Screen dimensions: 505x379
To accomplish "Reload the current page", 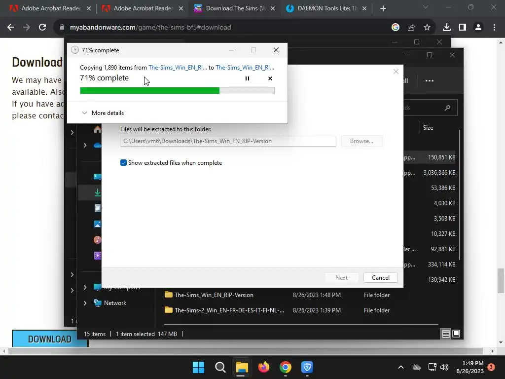I will (x=42, y=28).
